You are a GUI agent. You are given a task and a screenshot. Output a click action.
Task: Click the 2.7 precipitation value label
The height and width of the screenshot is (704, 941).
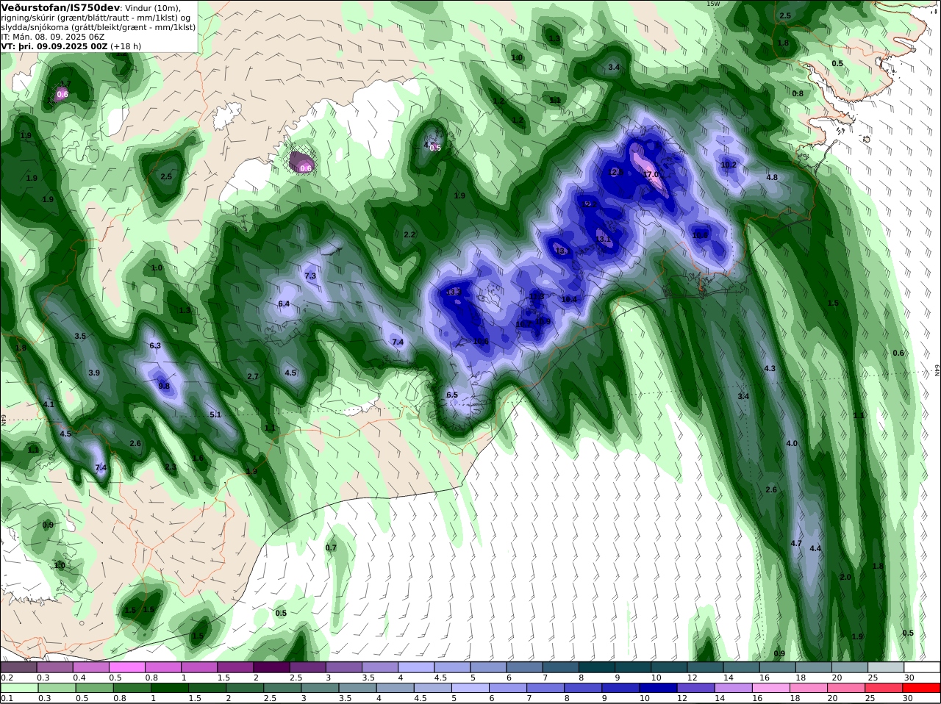pos(253,376)
